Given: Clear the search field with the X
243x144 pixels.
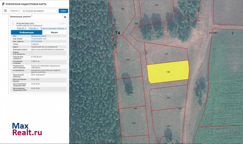Looking at the screenshot, I should (56, 11).
